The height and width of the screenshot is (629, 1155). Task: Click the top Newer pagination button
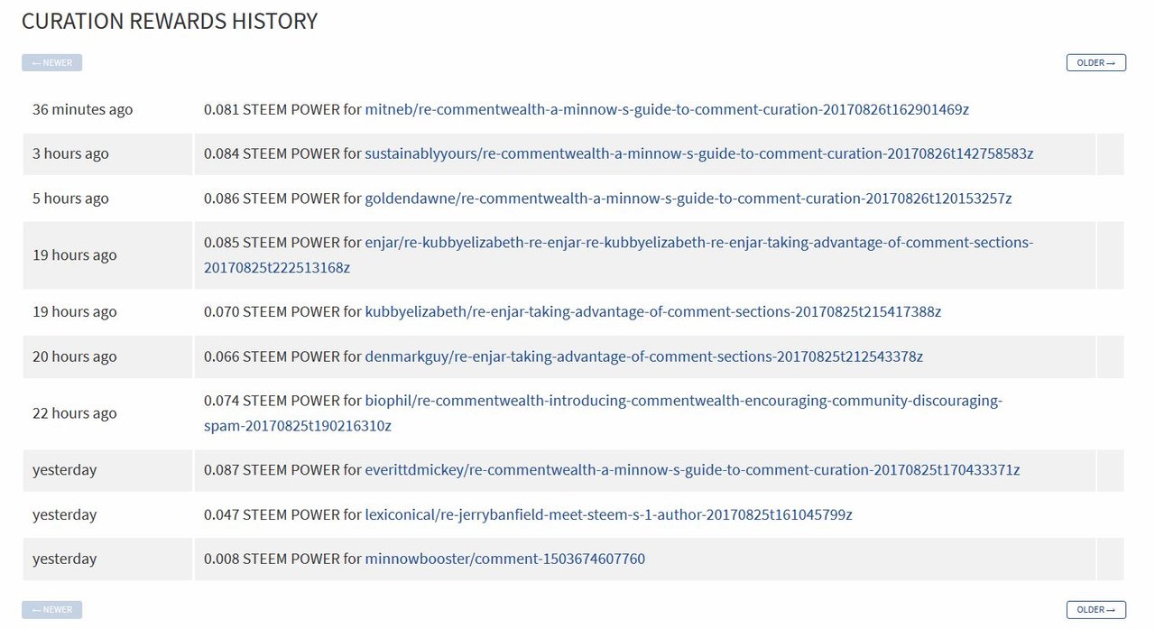52,63
